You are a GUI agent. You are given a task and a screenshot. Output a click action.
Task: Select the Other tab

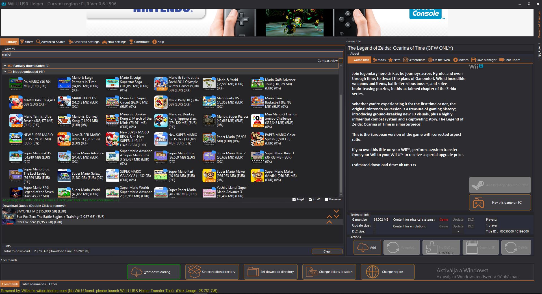pyautogui.click(x=53, y=284)
